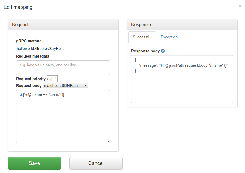
Task: Click the Request body textarea resize grip
Action: click(108, 141)
